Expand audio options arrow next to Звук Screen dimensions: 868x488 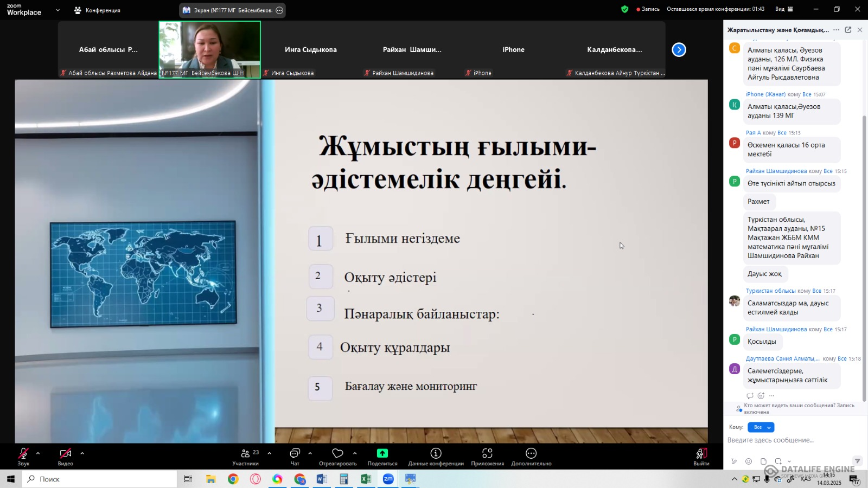click(x=38, y=453)
